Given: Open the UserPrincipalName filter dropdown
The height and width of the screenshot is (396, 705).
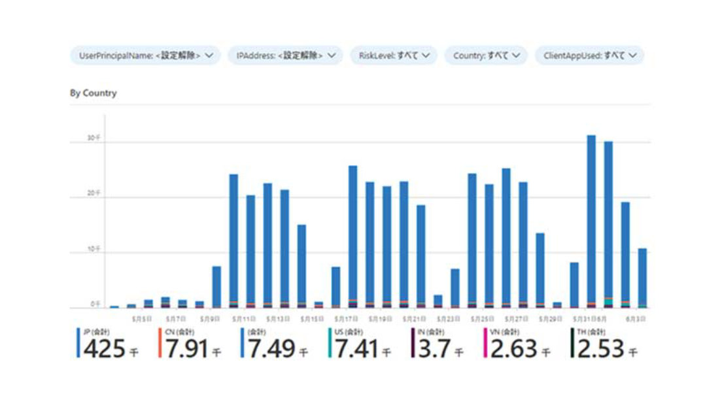Looking at the screenshot, I should pyautogui.click(x=144, y=56).
